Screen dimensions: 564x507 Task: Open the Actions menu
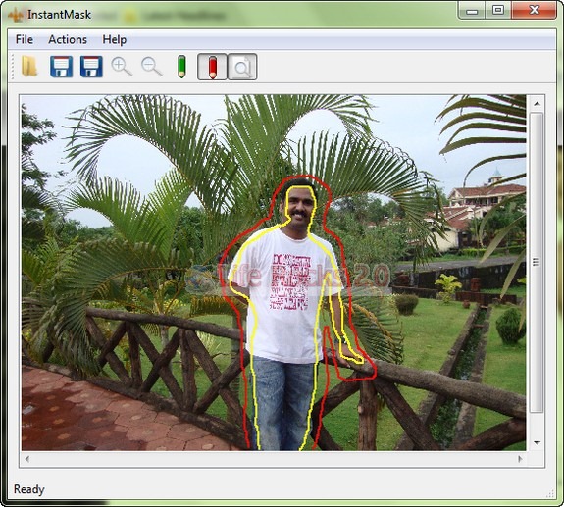68,39
